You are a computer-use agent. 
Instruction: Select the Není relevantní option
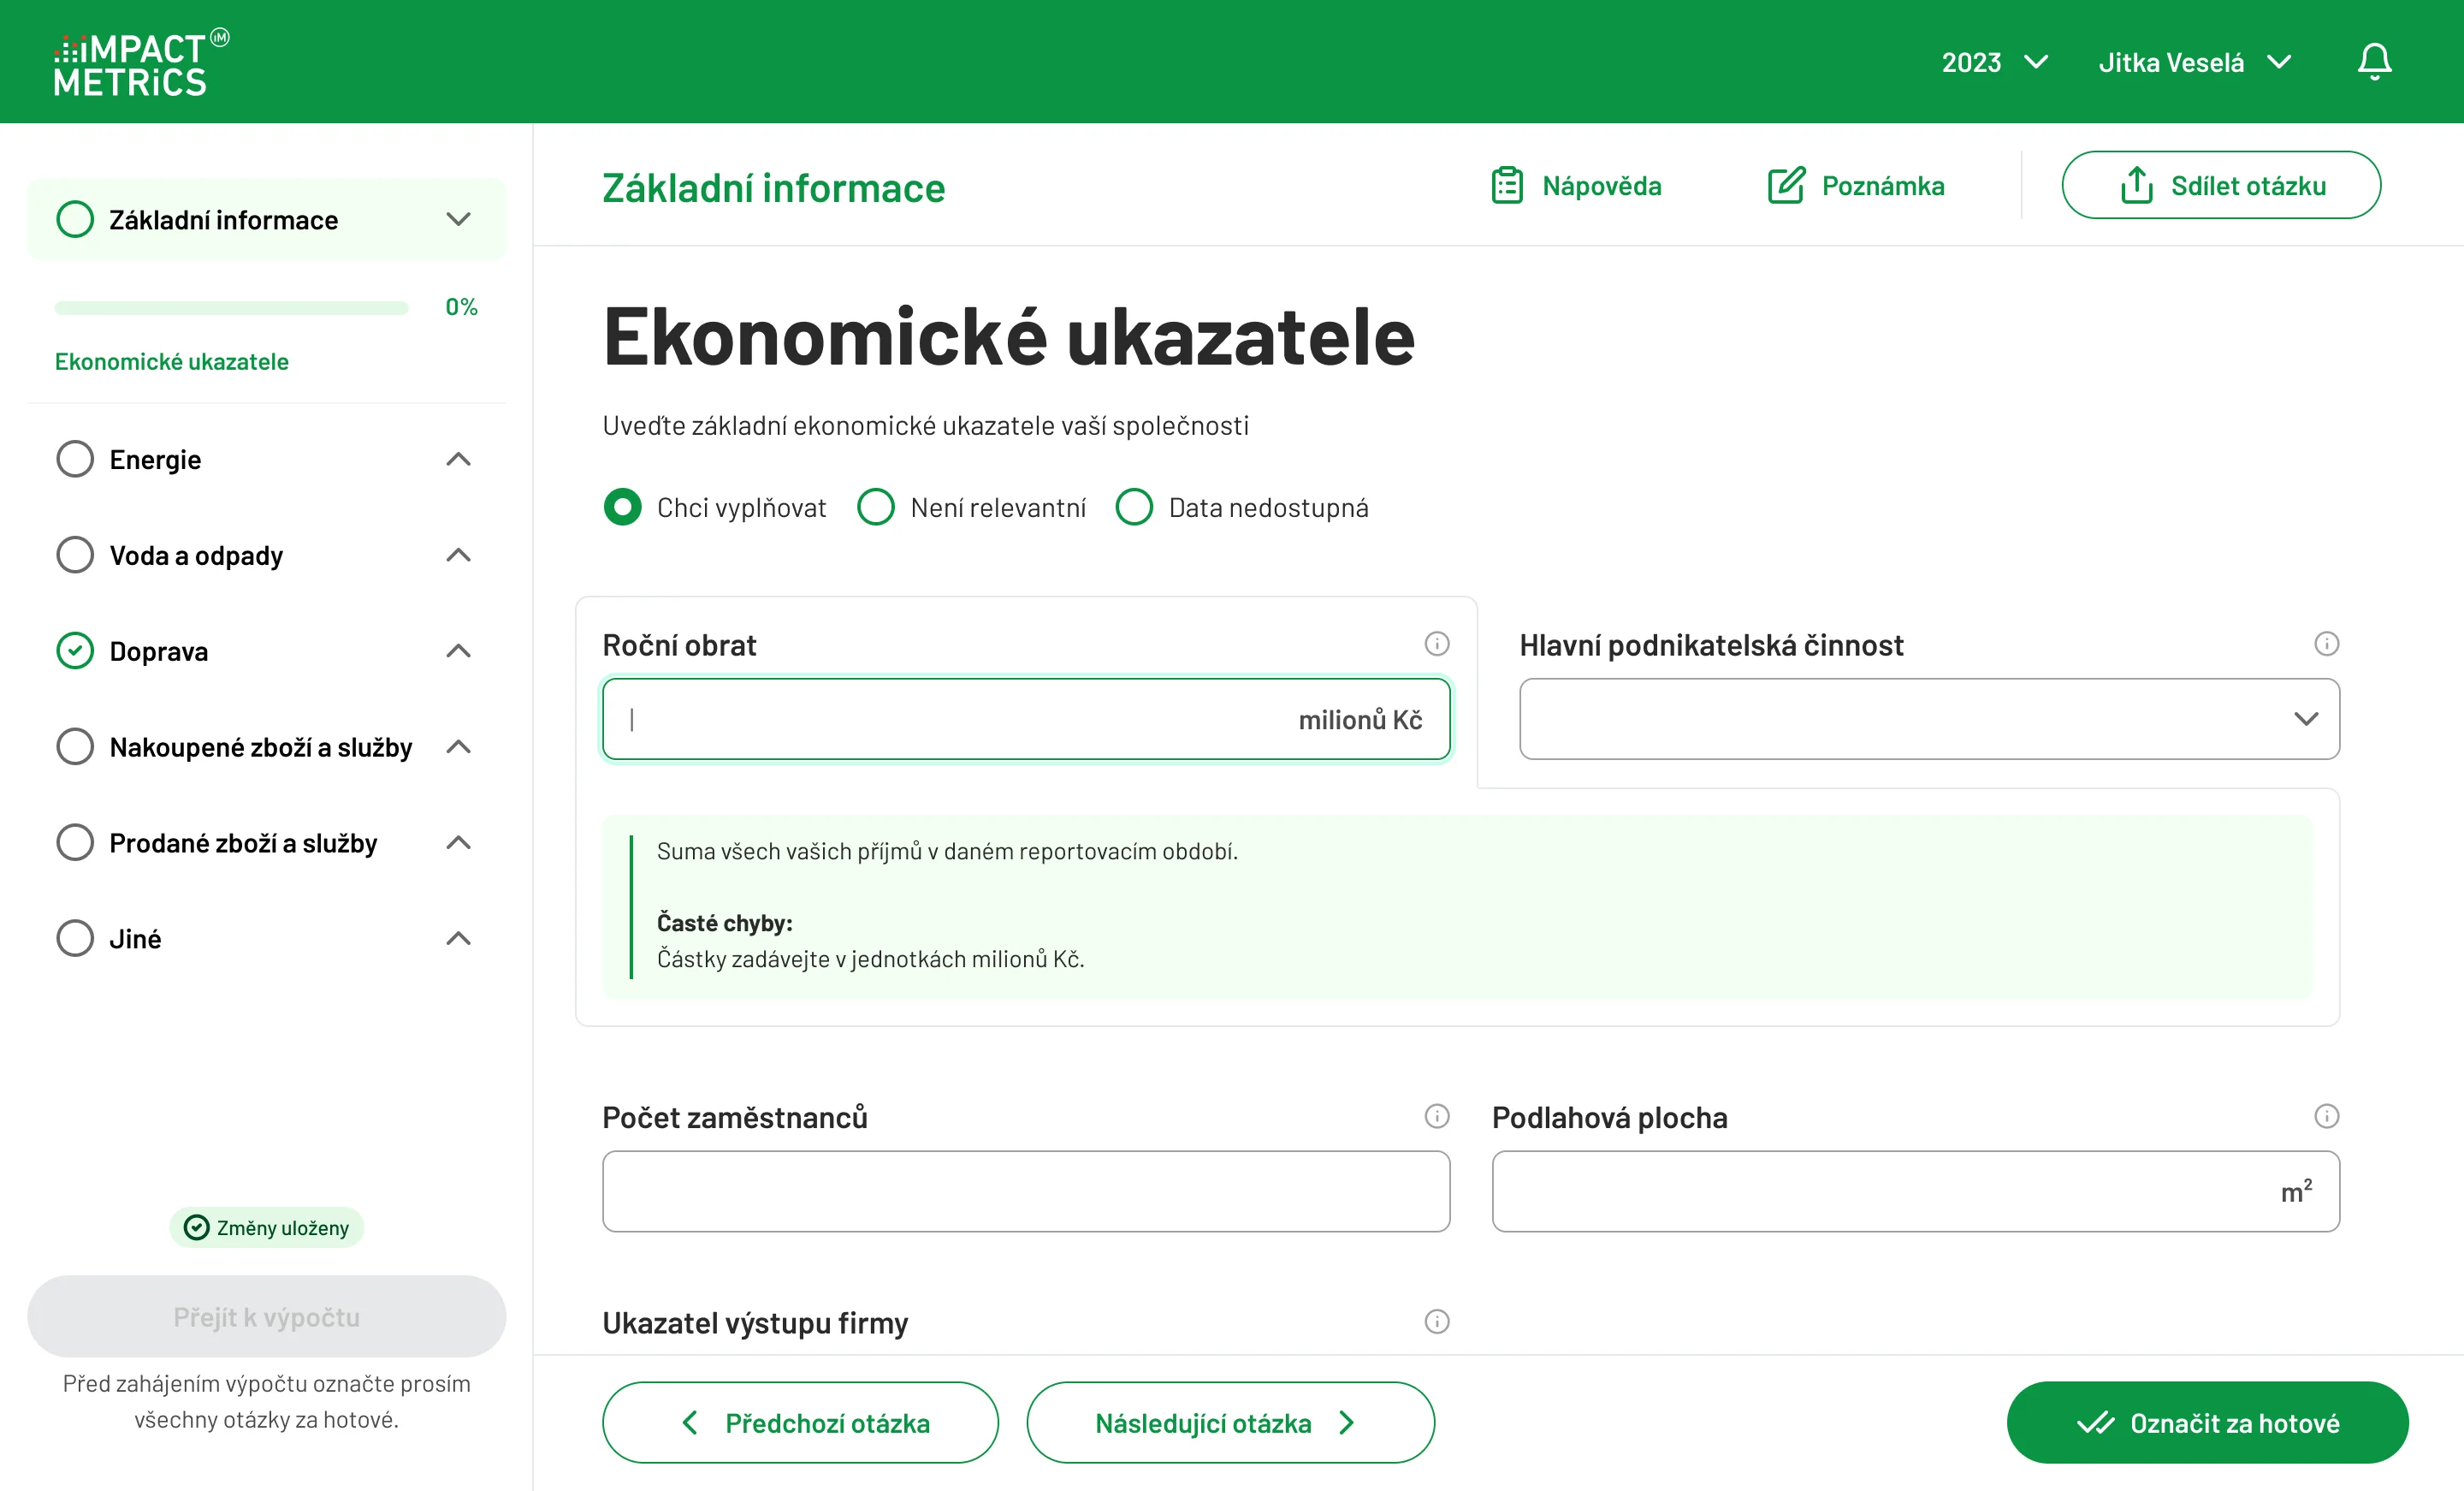(x=876, y=507)
